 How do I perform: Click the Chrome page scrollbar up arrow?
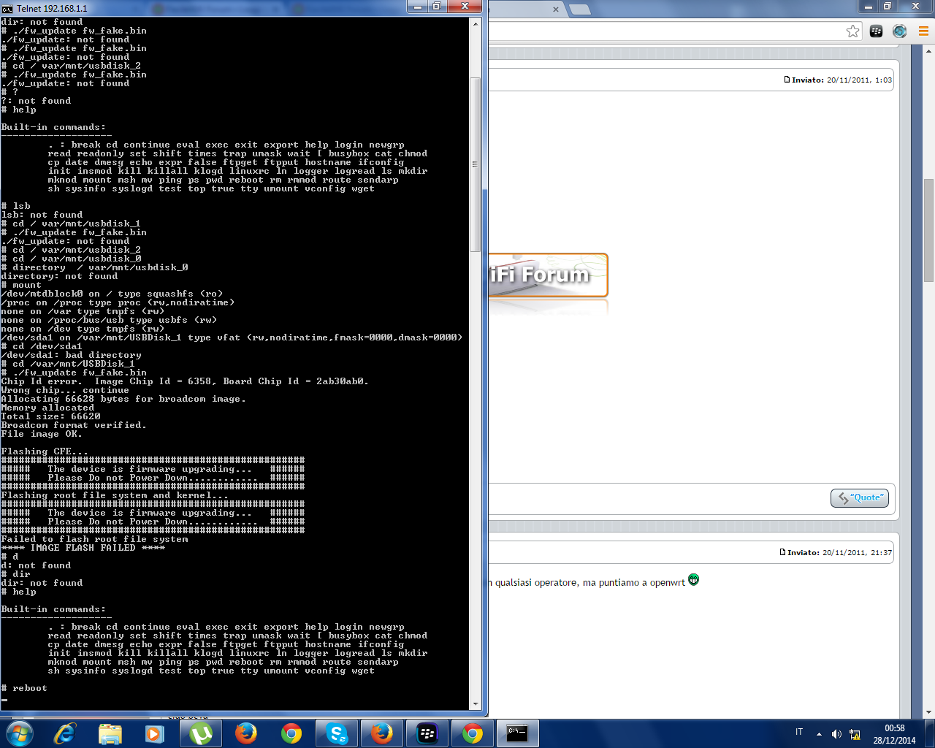(929, 50)
